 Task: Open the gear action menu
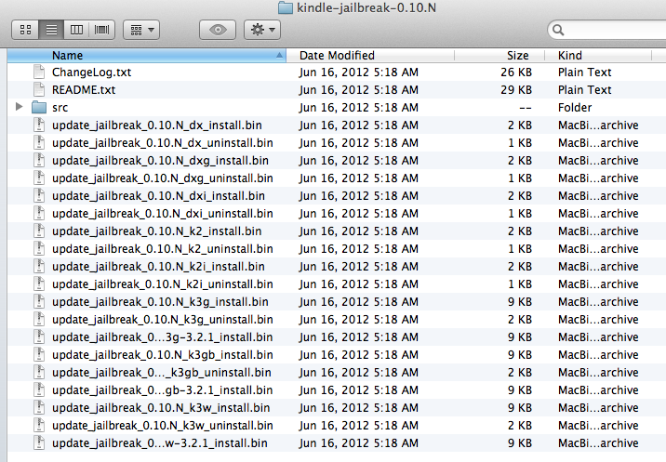pos(262,30)
